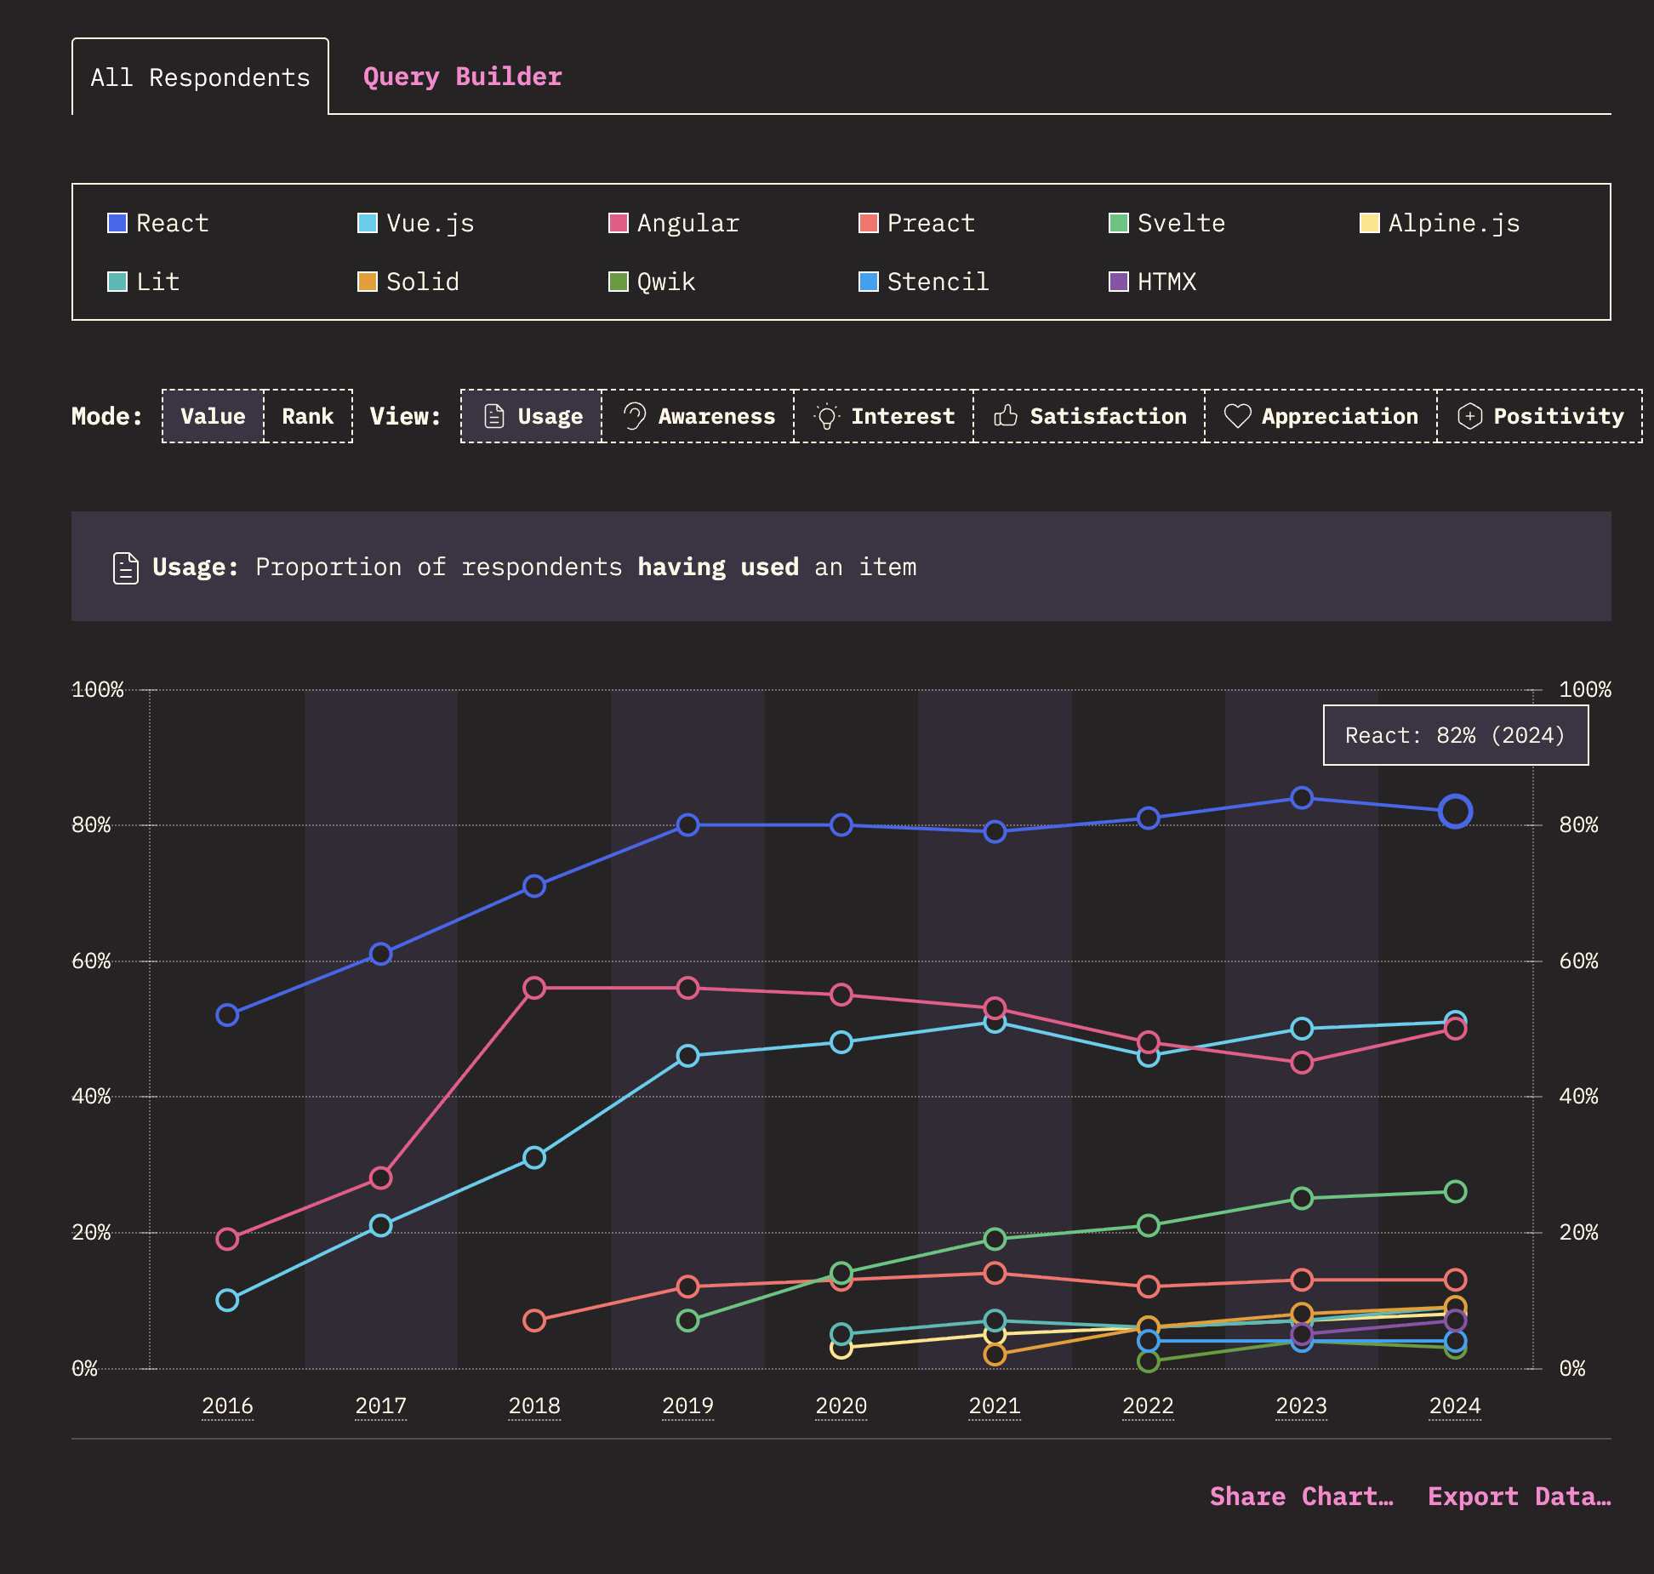Screen dimensions: 1654x1574
Task: Select the All Respondents tab
Action: [x=200, y=77]
